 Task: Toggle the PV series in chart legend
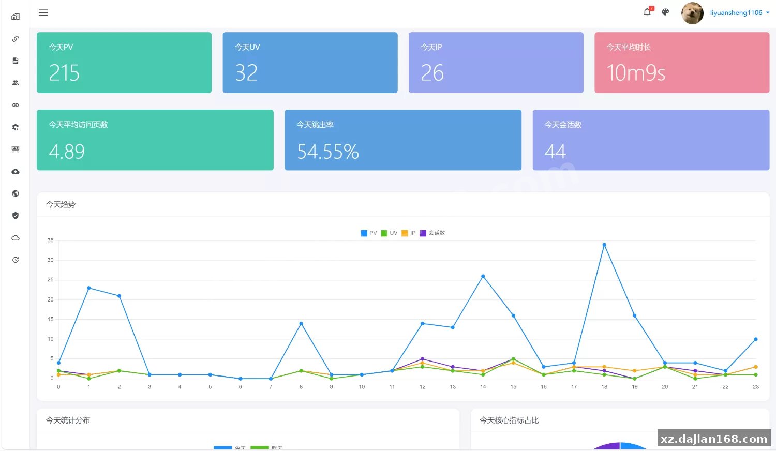369,233
